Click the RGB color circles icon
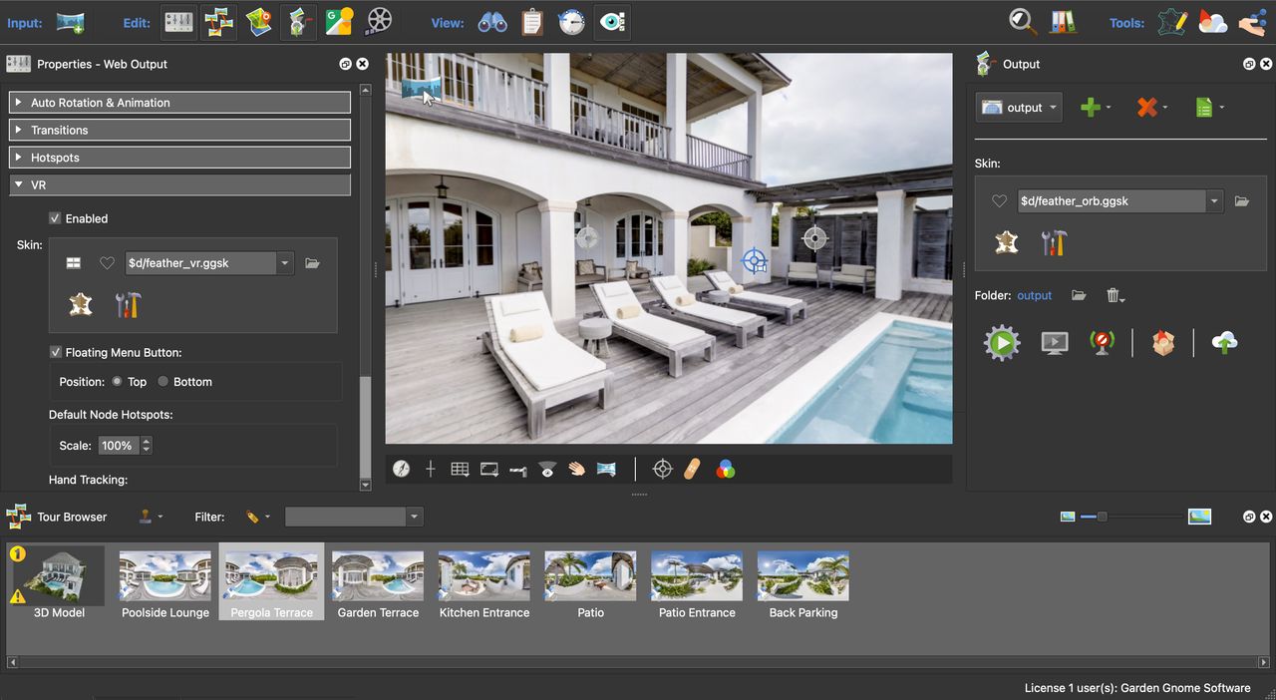This screenshot has width=1276, height=700. coord(726,469)
